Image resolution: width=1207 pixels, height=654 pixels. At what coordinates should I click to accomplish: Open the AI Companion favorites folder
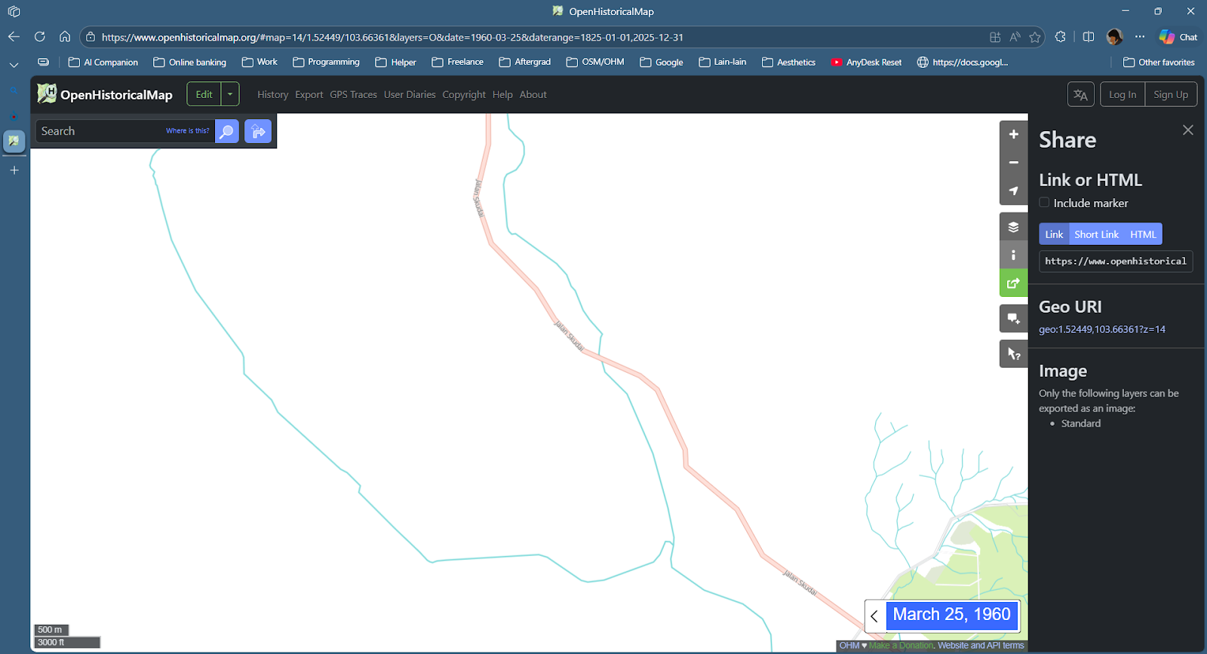103,63
